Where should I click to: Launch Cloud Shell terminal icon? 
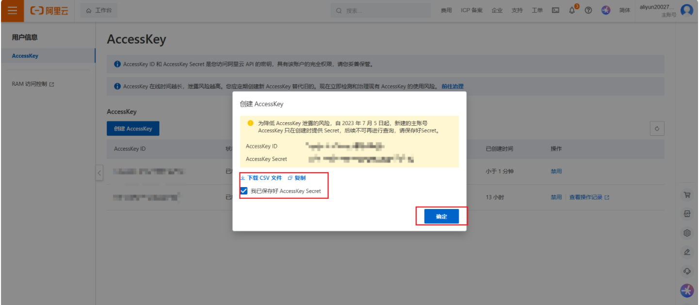click(556, 11)
